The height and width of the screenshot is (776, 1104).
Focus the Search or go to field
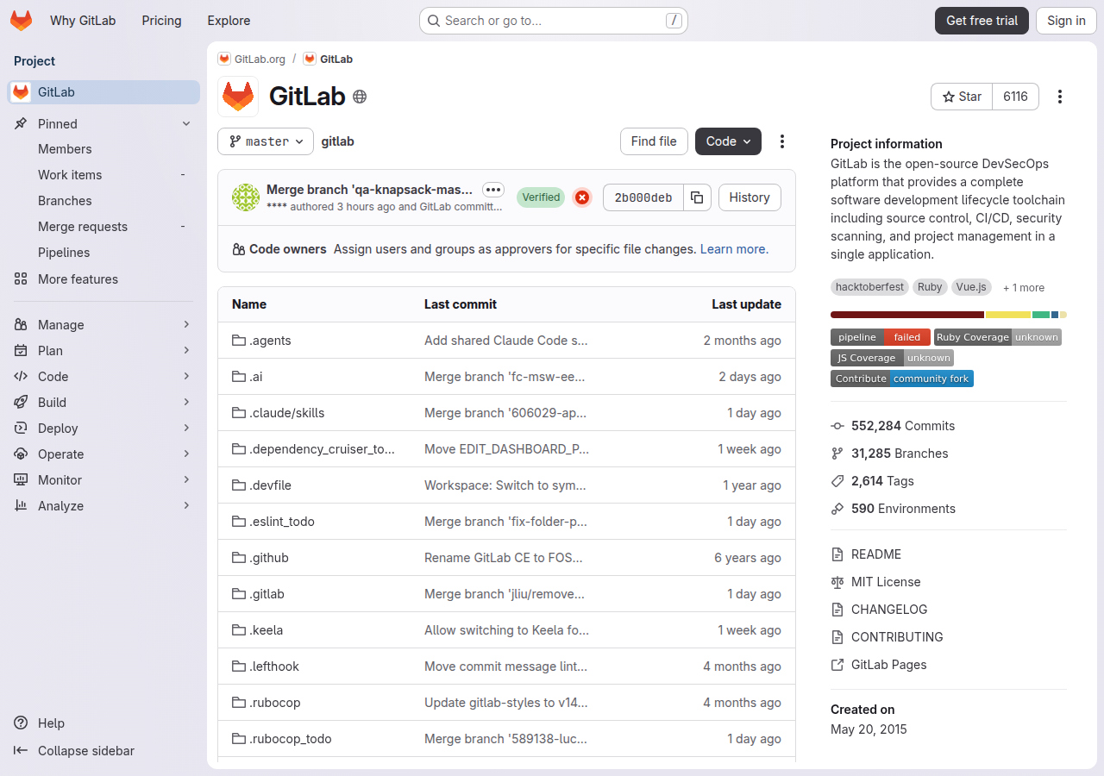tap(554, 21)
